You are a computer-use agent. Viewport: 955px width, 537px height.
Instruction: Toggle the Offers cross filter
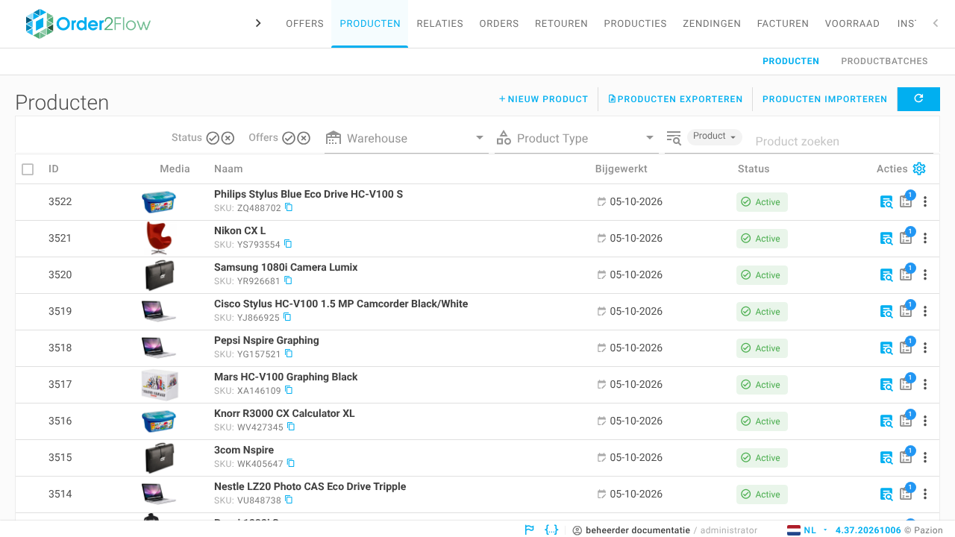tap(304, 138)
